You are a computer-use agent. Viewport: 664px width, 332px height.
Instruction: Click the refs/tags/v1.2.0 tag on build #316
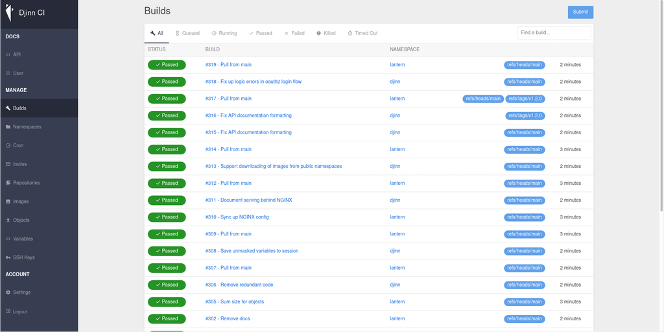[525, 115]
